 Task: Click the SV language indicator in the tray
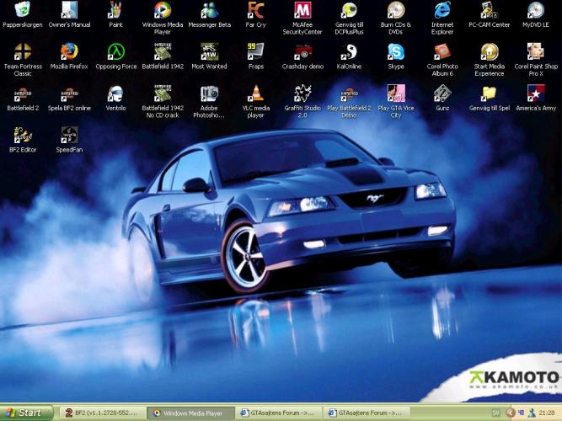tap(496, 413)
